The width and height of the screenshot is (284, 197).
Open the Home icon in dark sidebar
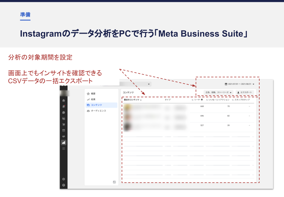(64, 100)
